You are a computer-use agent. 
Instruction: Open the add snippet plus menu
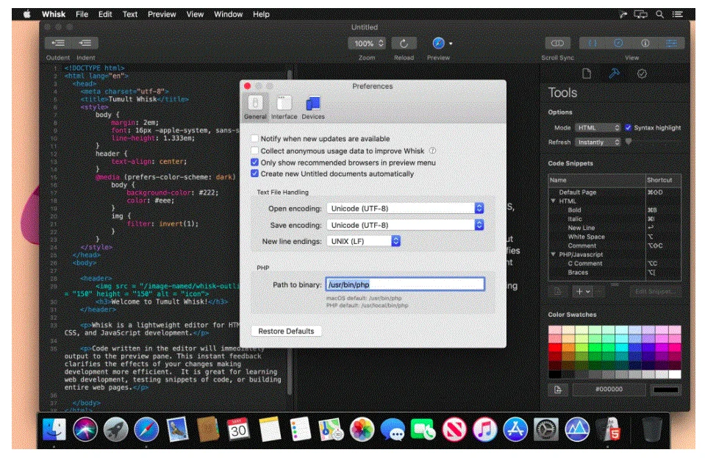tap(583, 291)
